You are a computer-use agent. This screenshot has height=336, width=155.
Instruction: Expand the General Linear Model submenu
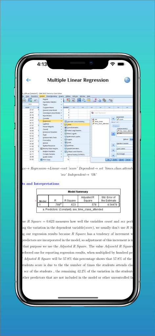(51, 110)
